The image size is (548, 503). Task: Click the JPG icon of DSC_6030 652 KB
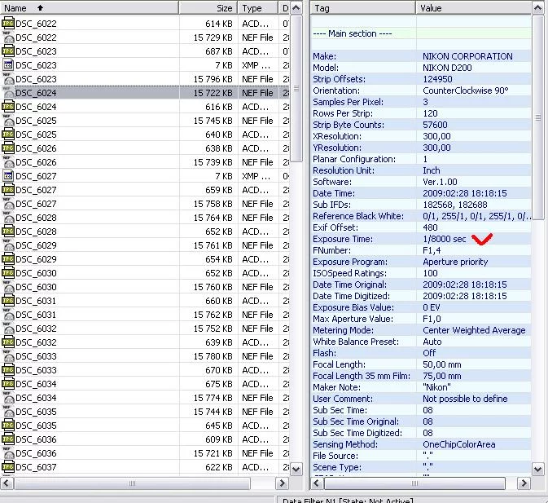tap(8, 273)
